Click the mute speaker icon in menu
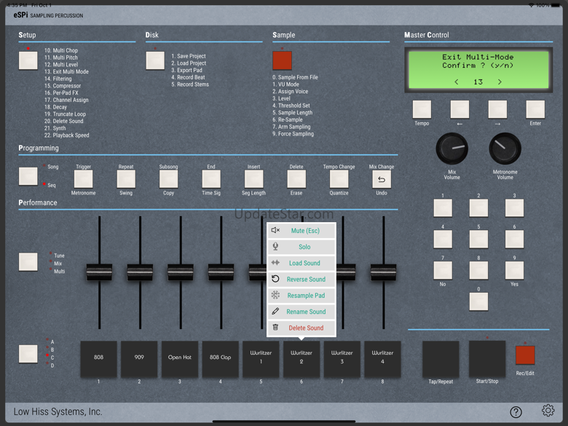The image size is (568, 426). [276, 230]
